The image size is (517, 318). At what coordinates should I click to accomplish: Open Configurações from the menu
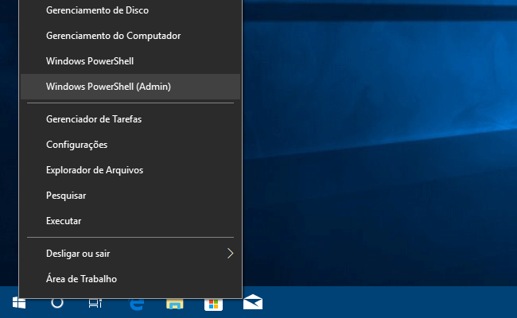[130, 145]
